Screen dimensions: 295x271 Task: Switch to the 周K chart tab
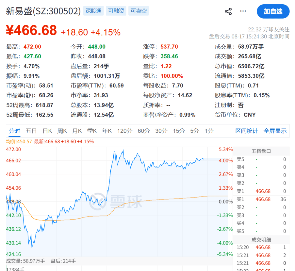tap(62, 131)
